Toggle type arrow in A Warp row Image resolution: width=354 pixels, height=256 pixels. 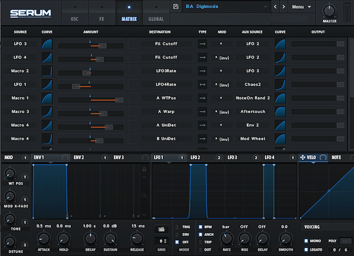tap(202, 111)
